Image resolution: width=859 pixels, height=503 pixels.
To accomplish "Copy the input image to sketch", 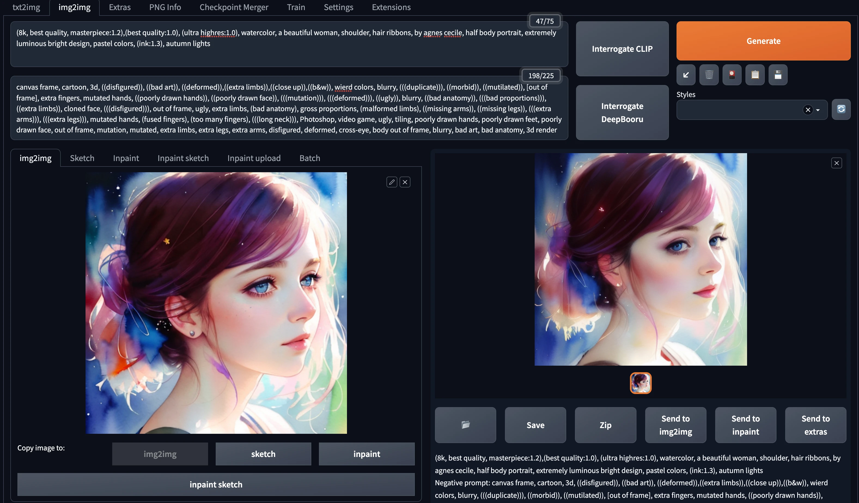I will click(x=263, y=454).
